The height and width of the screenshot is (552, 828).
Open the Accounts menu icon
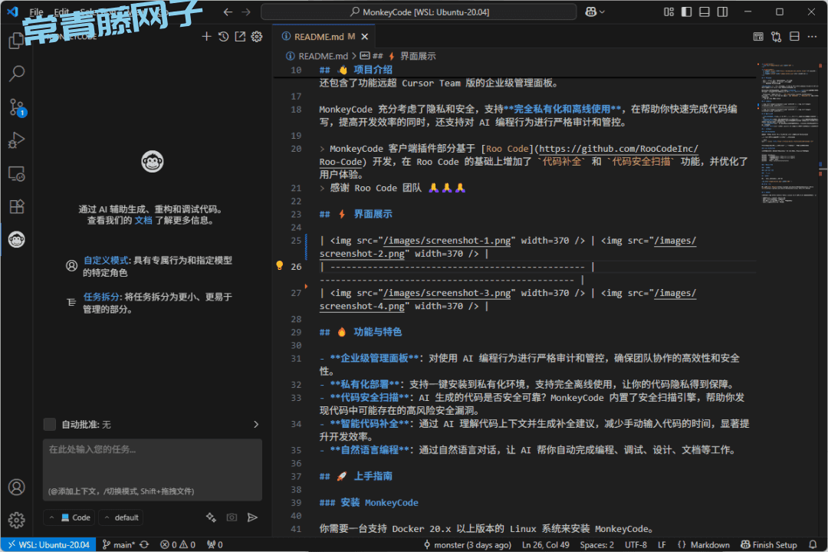16,487
